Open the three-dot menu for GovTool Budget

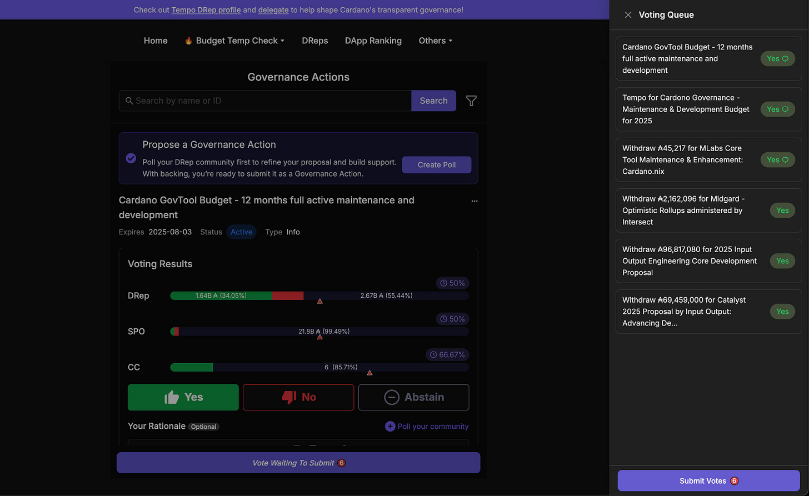(475, 201)
